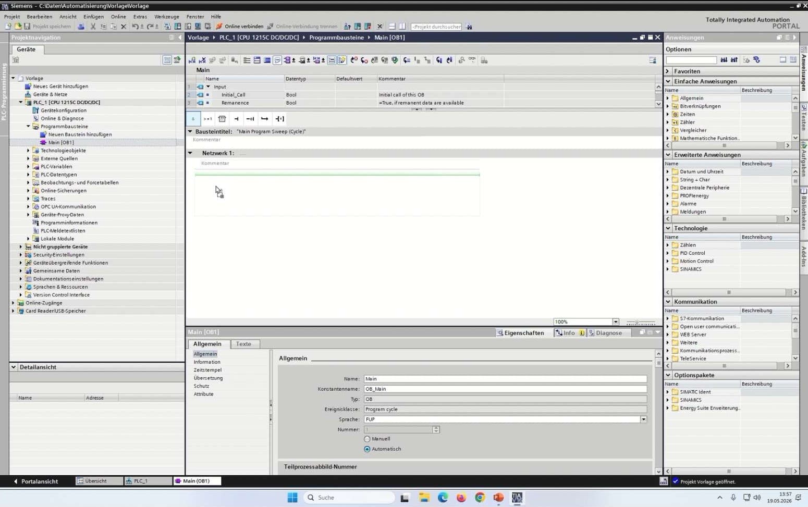Screen dimensions: 808x507
Task: Click the Windows Start button
Action: pos(292,498)
